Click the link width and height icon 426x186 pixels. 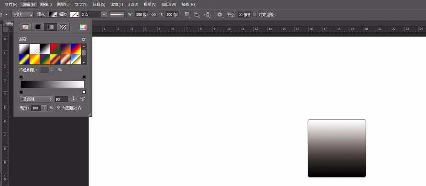point(154,14)
